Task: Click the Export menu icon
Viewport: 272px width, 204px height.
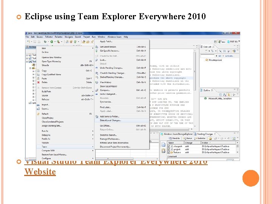Action: [38, 109]
